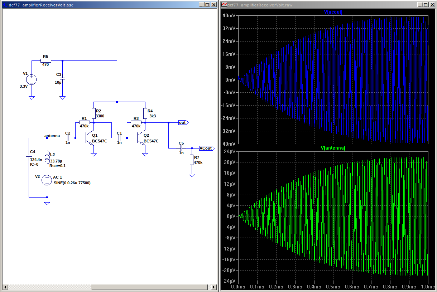The width and height of the screenshot is (437, 292).
Task: Click the 'antenna' net label
Action: pyautogui.click(x=52, y=136)
